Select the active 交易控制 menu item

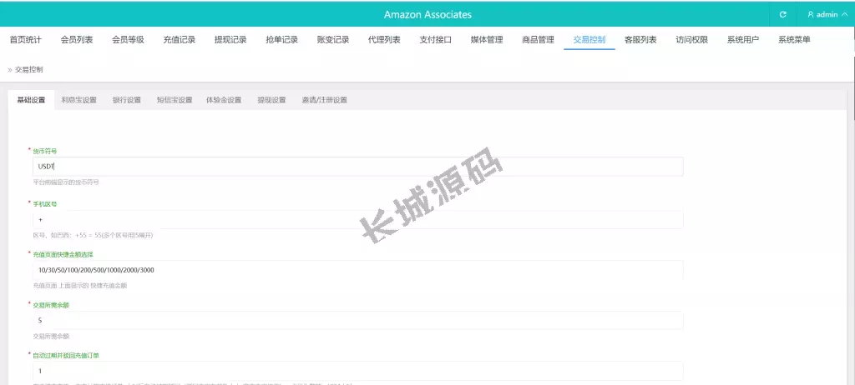[x=589, y=40]
